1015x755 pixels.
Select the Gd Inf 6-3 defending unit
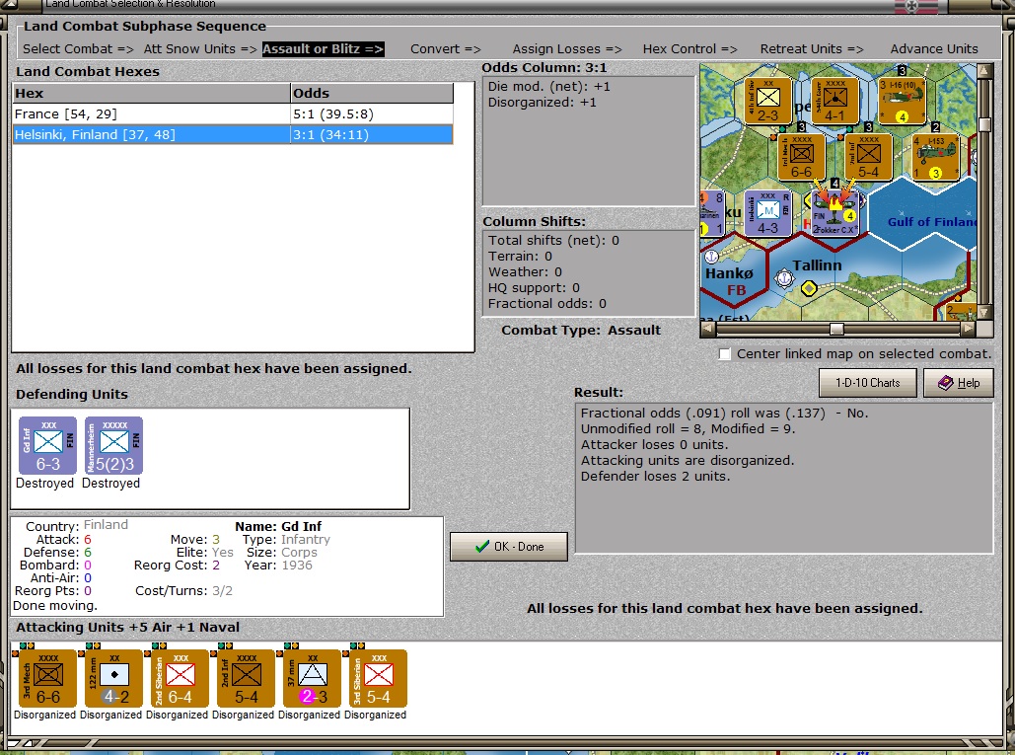(48, 445)
